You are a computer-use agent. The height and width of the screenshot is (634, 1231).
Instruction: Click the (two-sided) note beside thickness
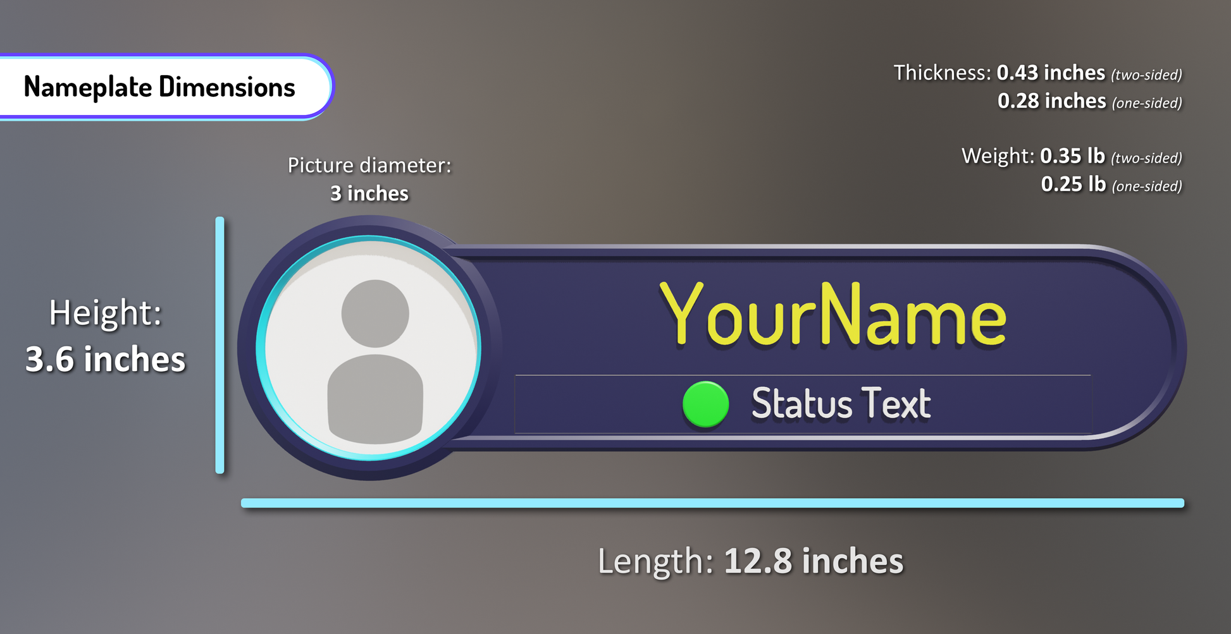1146,75
